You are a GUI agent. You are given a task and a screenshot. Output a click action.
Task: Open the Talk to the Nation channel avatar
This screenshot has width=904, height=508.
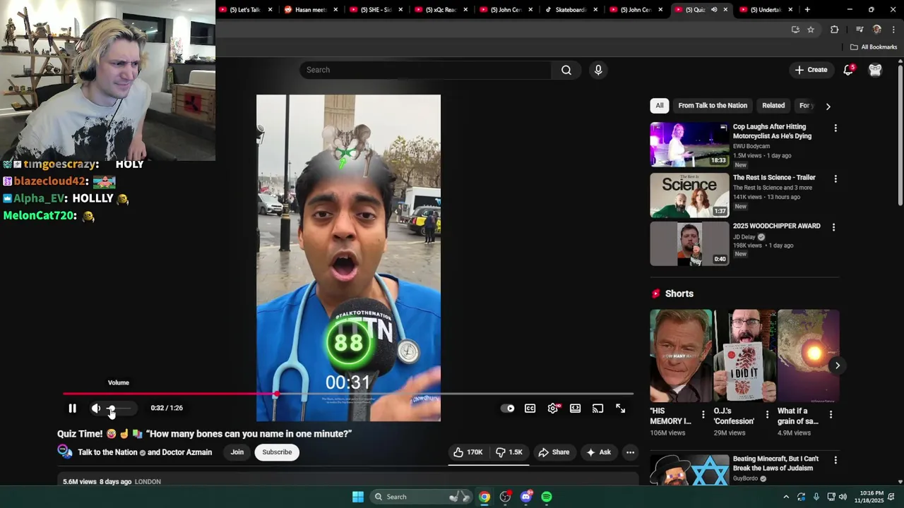point(65,452)
